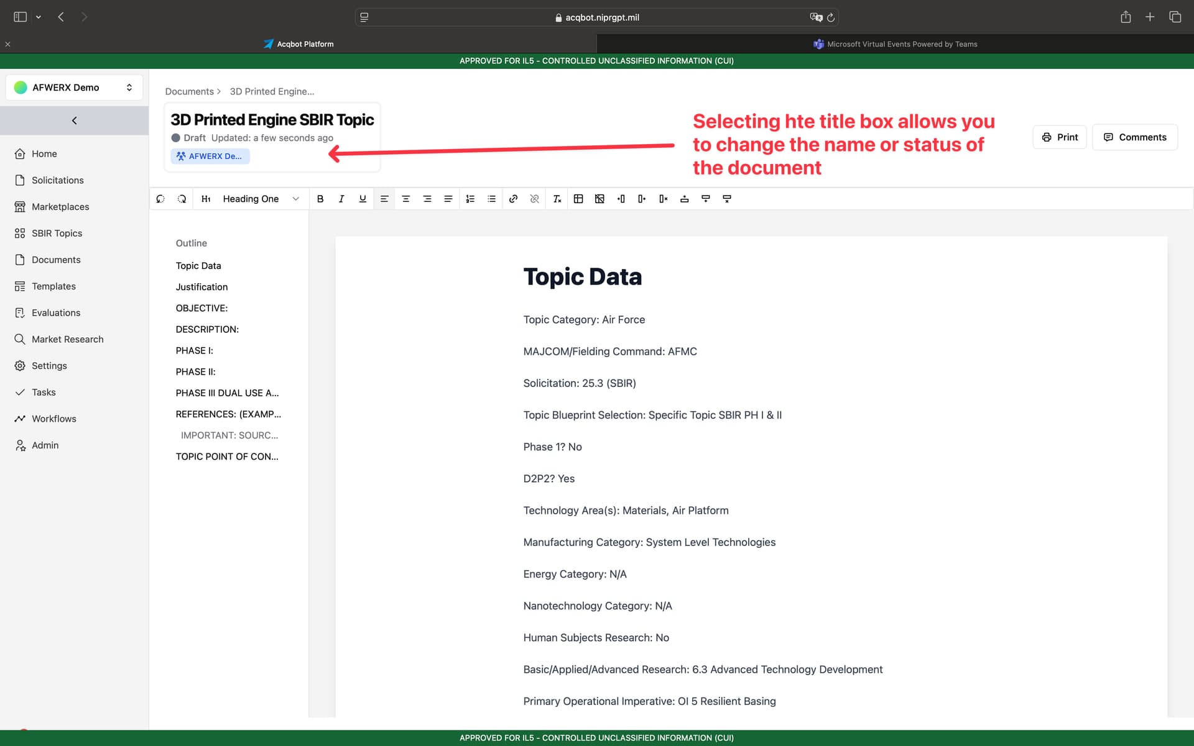Go to Home in sidebar

click(x=44, y=153)
